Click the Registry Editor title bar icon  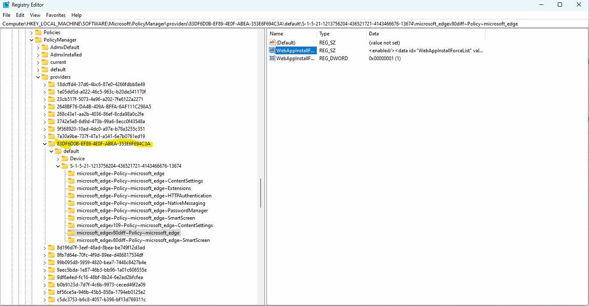coord(6,4)
